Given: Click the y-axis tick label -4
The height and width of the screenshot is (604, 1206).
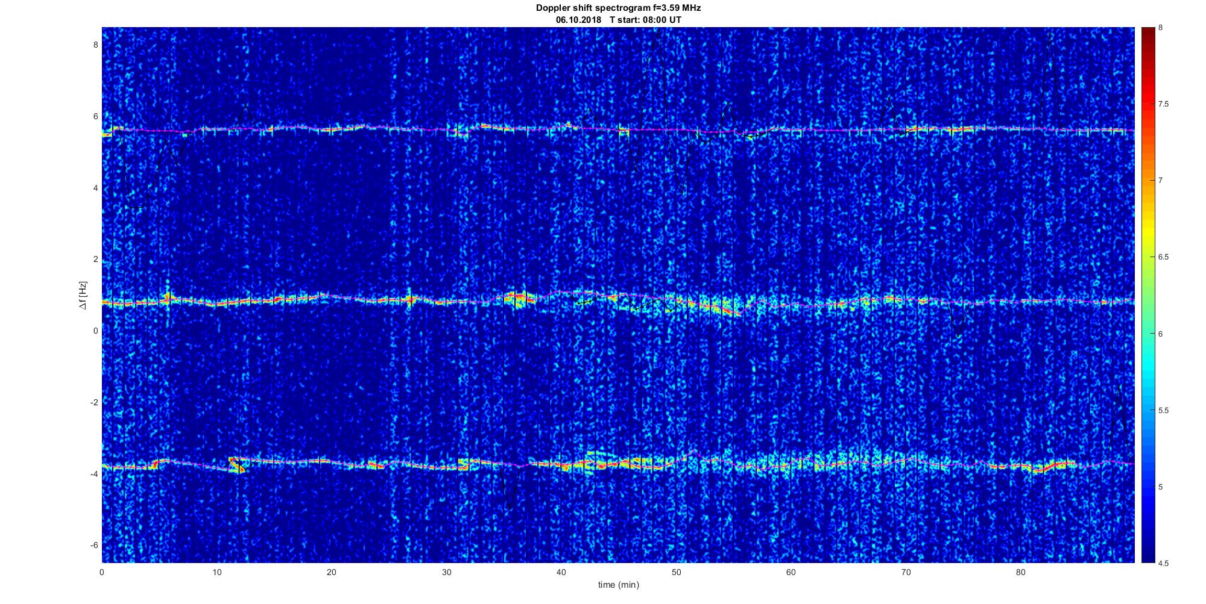Looking at the screenshot, I should (93, 474).
